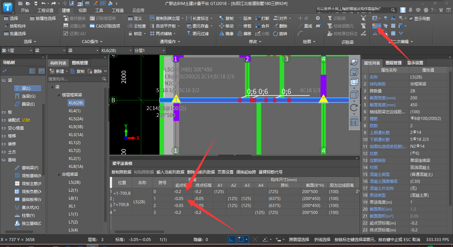
Task: Toggle the orthogonal snap status button
Action: [x=232, y=239]
